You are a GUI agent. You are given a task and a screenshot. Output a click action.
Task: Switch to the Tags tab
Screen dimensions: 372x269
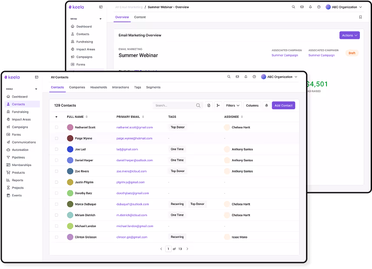(137, 87)
